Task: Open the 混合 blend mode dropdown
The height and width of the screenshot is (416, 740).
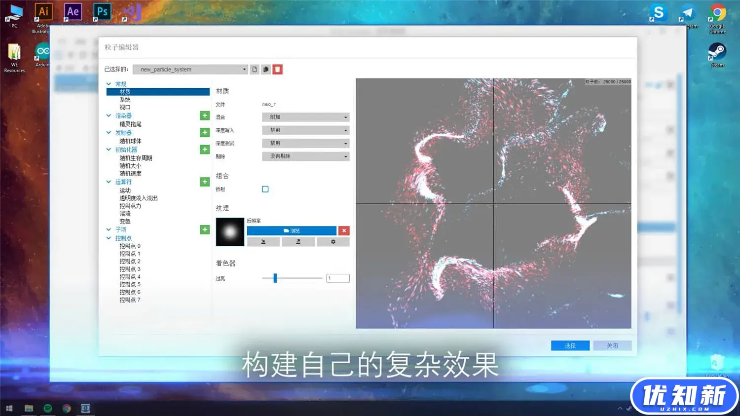Action: pos(305,117)
